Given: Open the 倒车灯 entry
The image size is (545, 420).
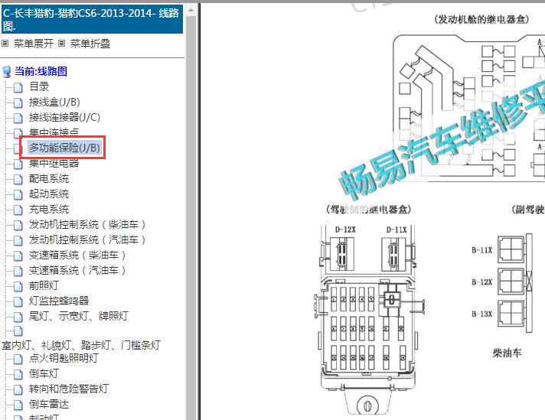Looking at the screenshot, I should [x=44, y=373].
